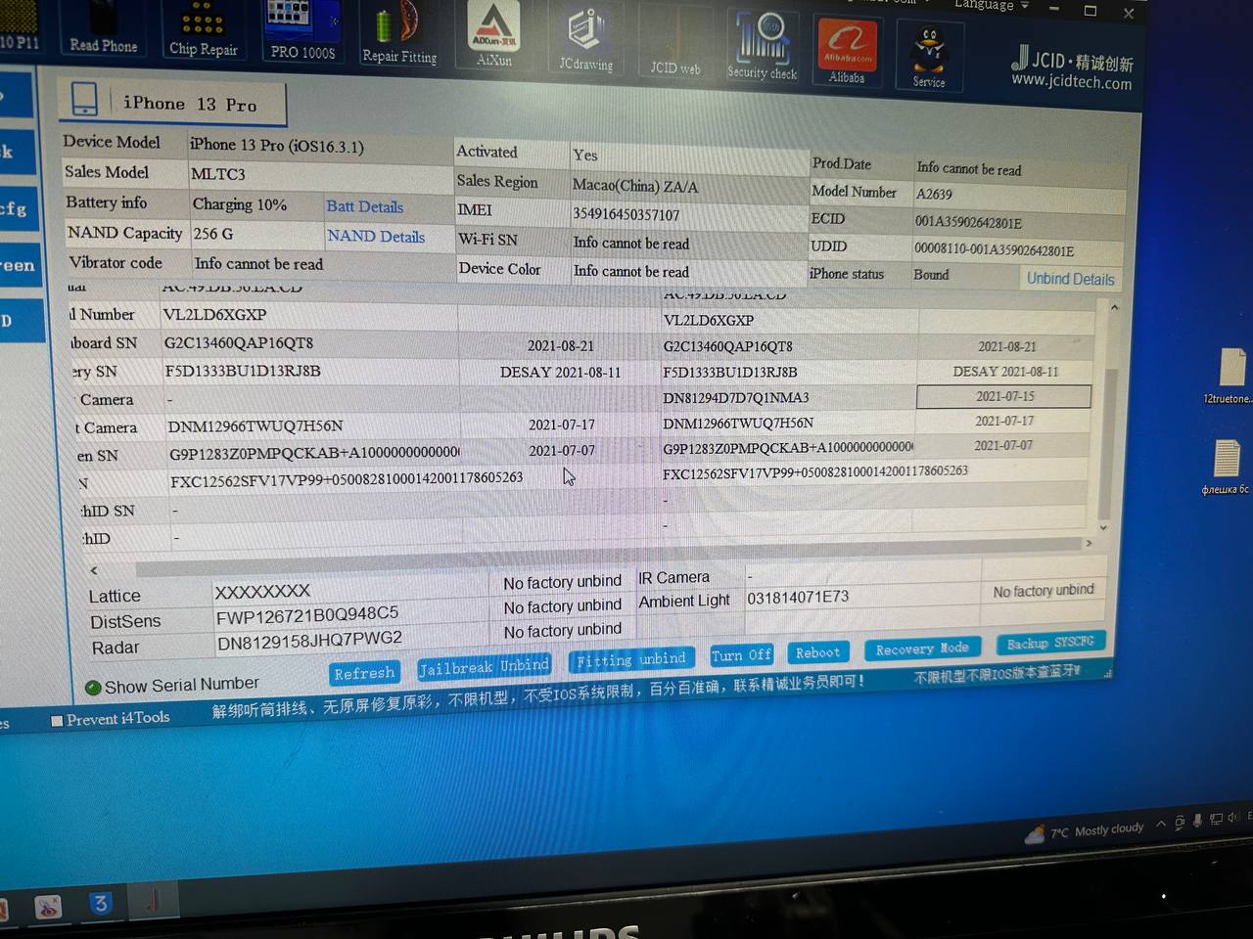
Task: Open the флешка 6с desktop text file
Action: pyautogui.click(x=1226, y=468)
